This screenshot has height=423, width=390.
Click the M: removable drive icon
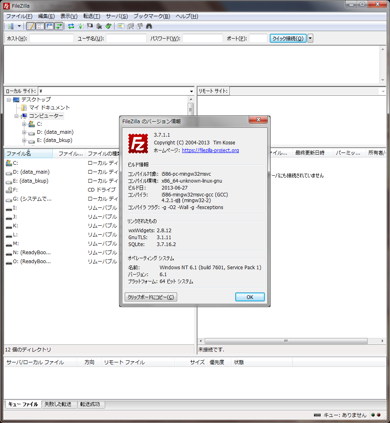(9, 244)
